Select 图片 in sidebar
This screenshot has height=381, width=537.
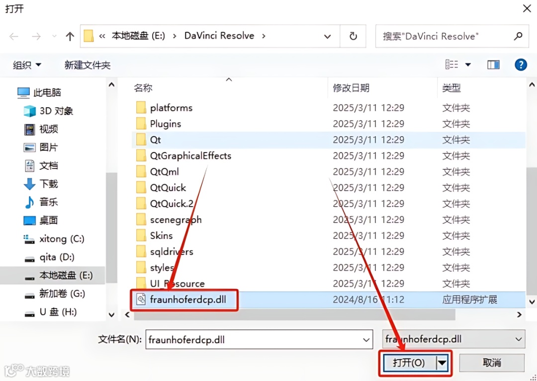41,148
